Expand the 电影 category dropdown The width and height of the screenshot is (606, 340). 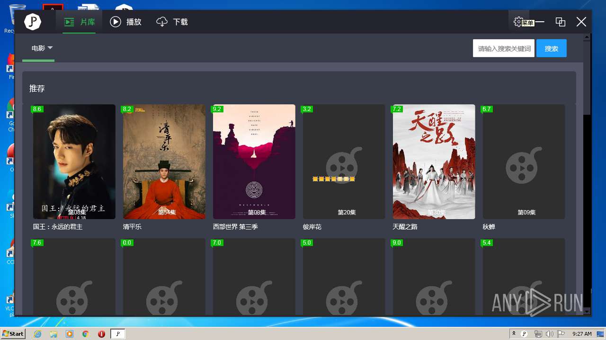[x=42, y=48]
